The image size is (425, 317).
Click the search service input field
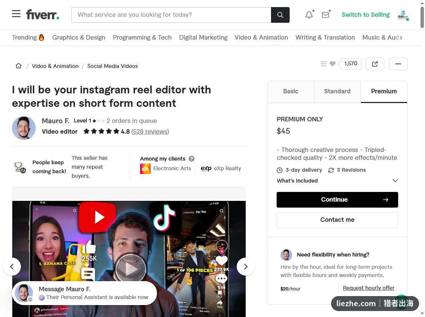point(171,15)
